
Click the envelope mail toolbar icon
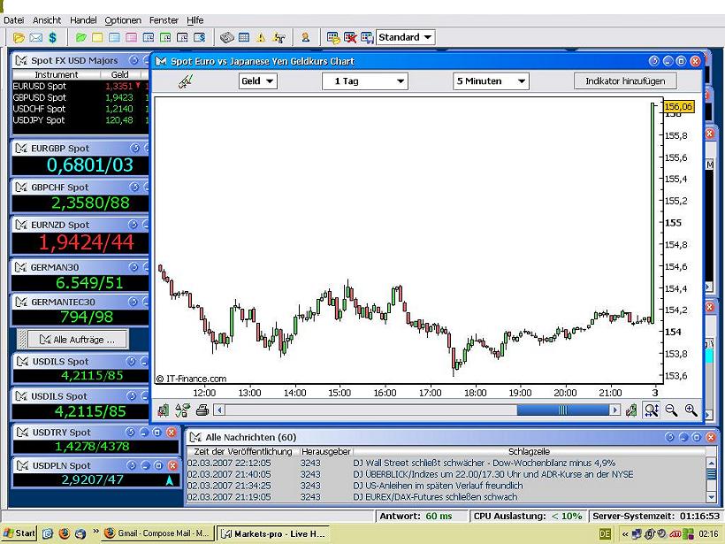36,37
